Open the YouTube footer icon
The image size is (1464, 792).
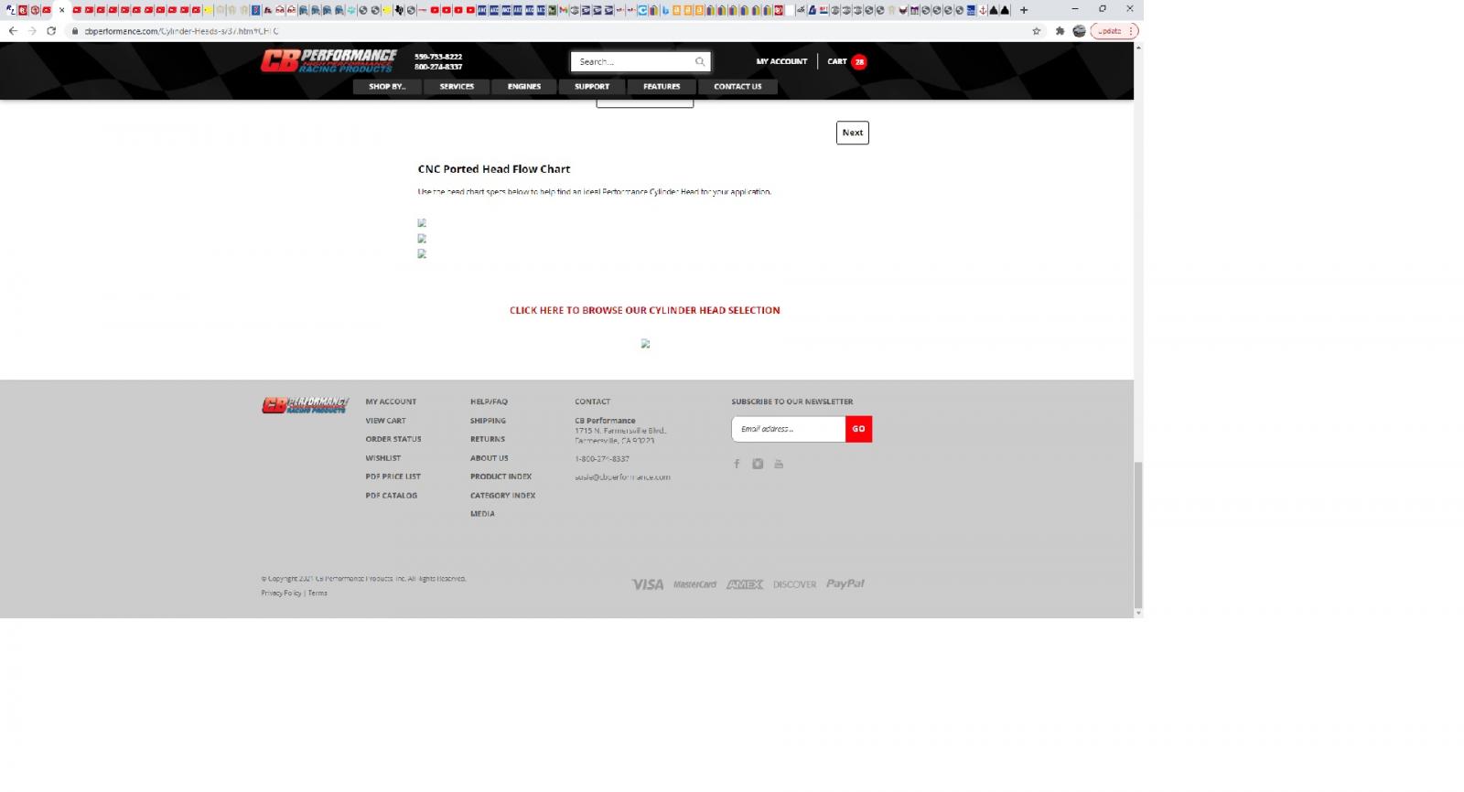coord(779,464)
